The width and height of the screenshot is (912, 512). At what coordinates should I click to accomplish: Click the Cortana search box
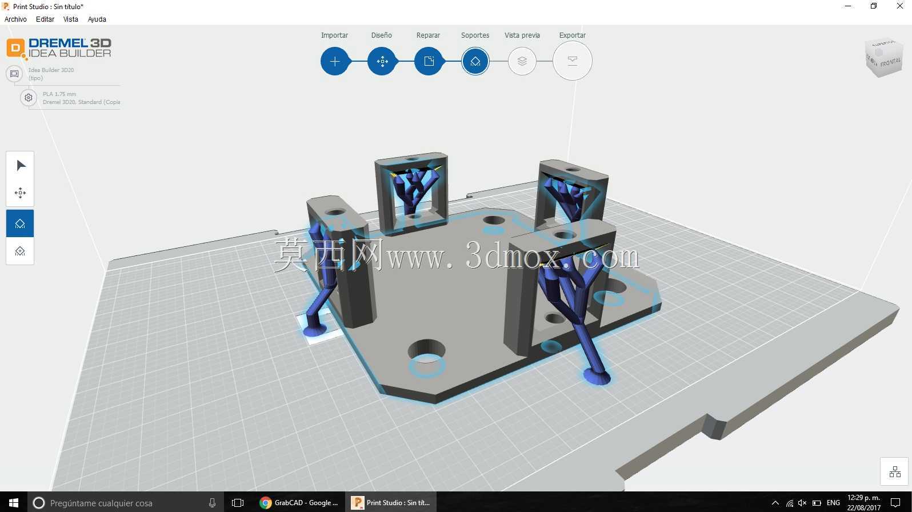click(125, 502)
